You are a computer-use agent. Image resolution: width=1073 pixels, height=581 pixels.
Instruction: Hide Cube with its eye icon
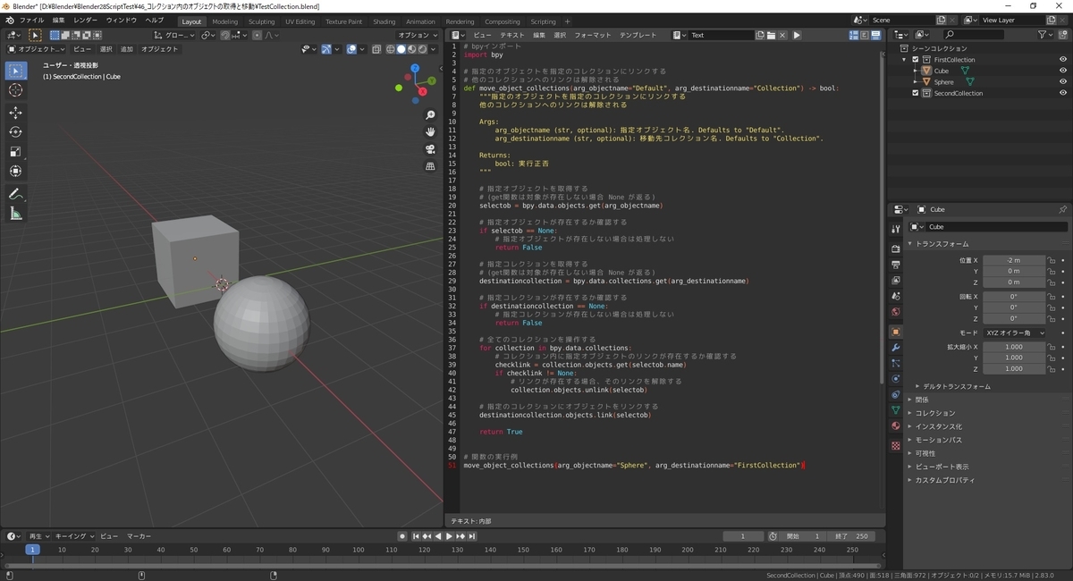[1063, 71]
